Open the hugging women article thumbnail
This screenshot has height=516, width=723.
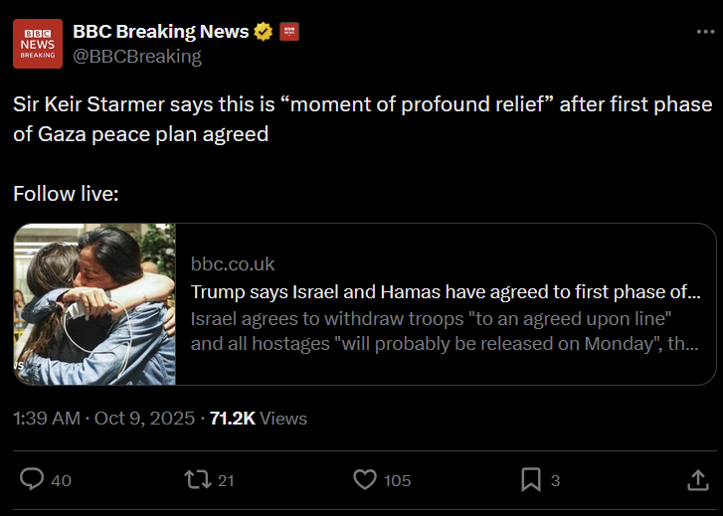[x=95, y=304]
